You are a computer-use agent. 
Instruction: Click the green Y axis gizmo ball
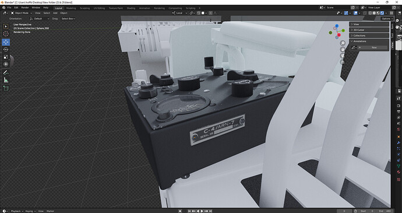point(343,30)
